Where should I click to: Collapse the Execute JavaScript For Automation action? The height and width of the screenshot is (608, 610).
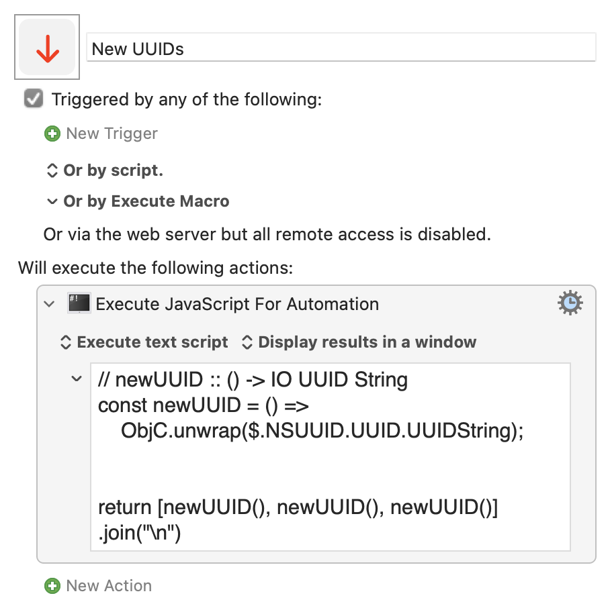(x=50, y=304)
